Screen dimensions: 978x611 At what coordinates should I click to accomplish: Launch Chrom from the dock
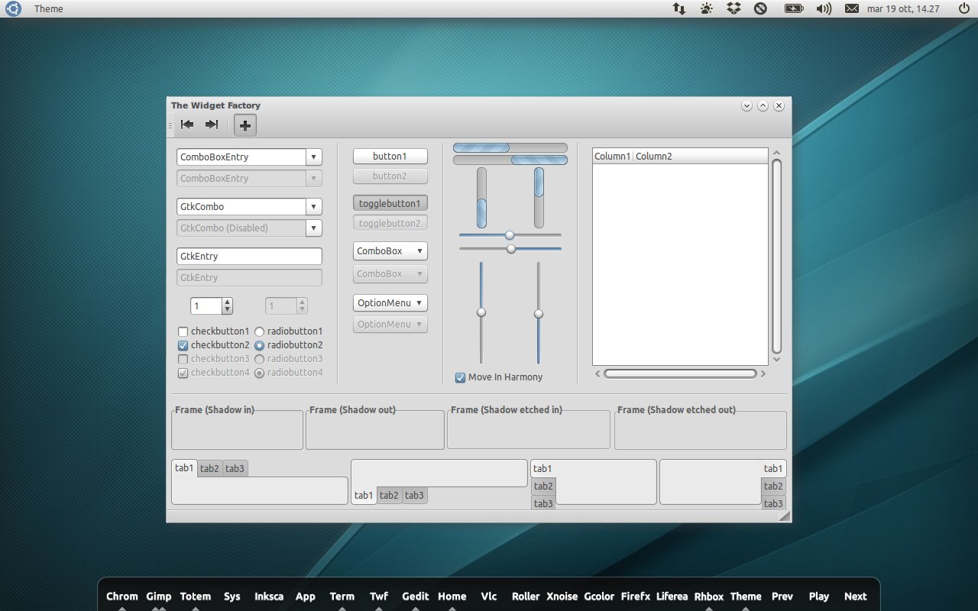(122, 596)
